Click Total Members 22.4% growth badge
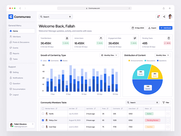 coord(66,43)
